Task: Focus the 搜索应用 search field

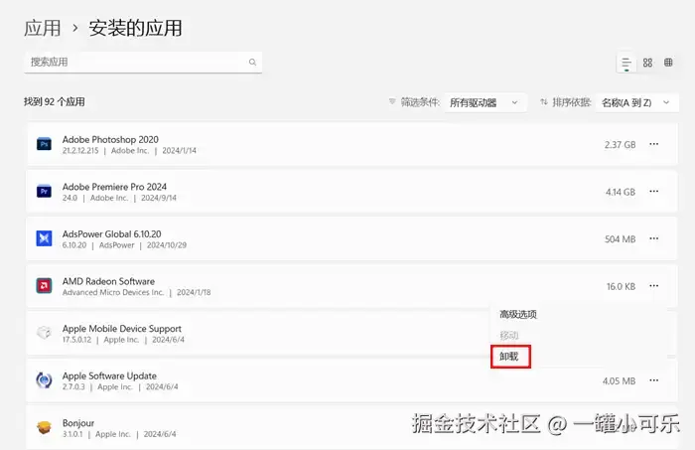Action: click(x=143, y=62)
